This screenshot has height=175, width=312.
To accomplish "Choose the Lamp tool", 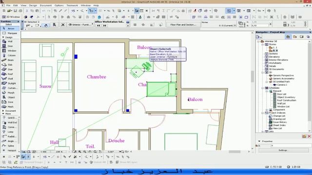I will pos(10,132).
